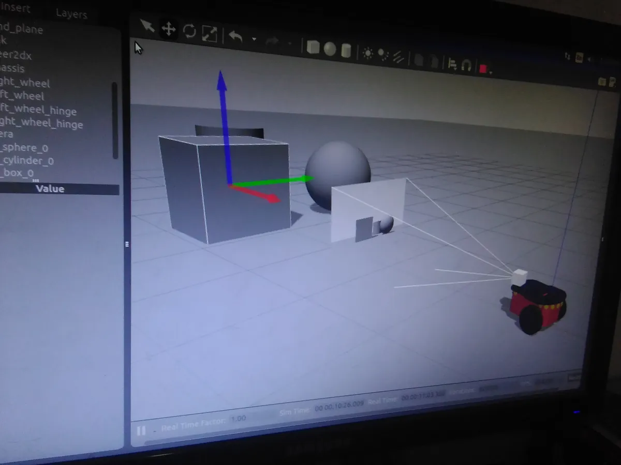This screenshot has height=465, width=621.
Task: Select the left_wheel_hinge joint entry
Action: (38, 110)
